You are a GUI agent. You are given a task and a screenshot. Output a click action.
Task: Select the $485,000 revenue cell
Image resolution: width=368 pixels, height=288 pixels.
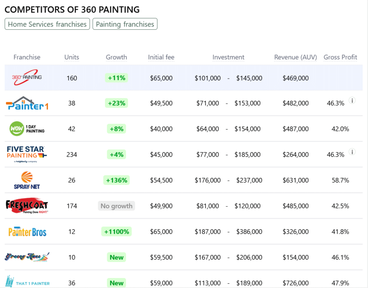point(295,206)
